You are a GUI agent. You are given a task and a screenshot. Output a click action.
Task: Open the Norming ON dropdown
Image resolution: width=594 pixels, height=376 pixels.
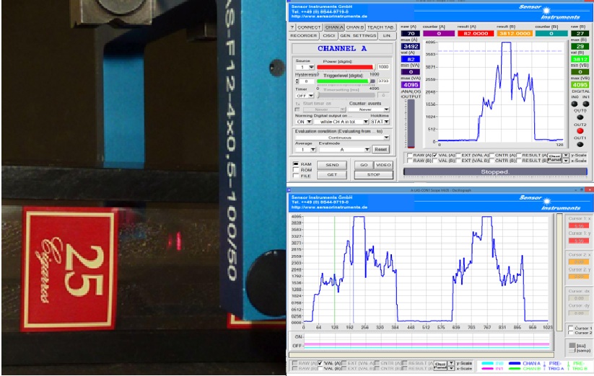click(x=304, y=122)
